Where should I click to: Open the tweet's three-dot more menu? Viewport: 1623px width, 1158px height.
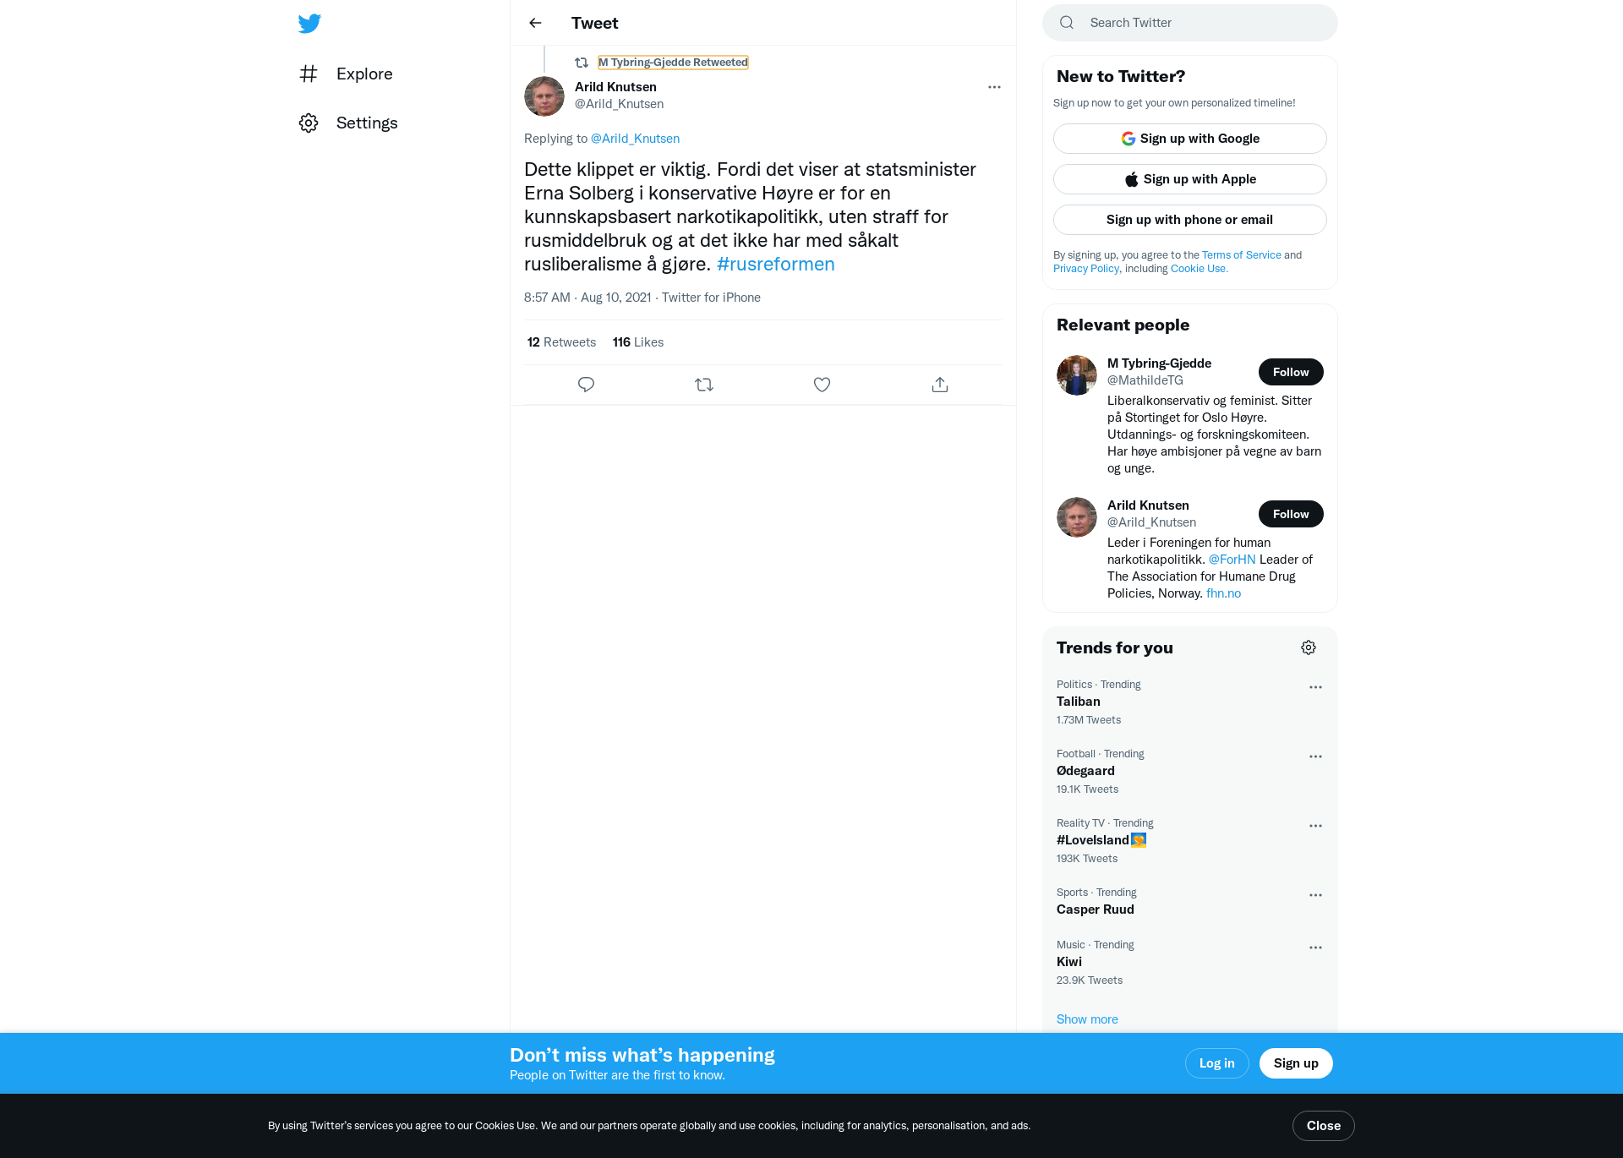click(x=994, y=87)
